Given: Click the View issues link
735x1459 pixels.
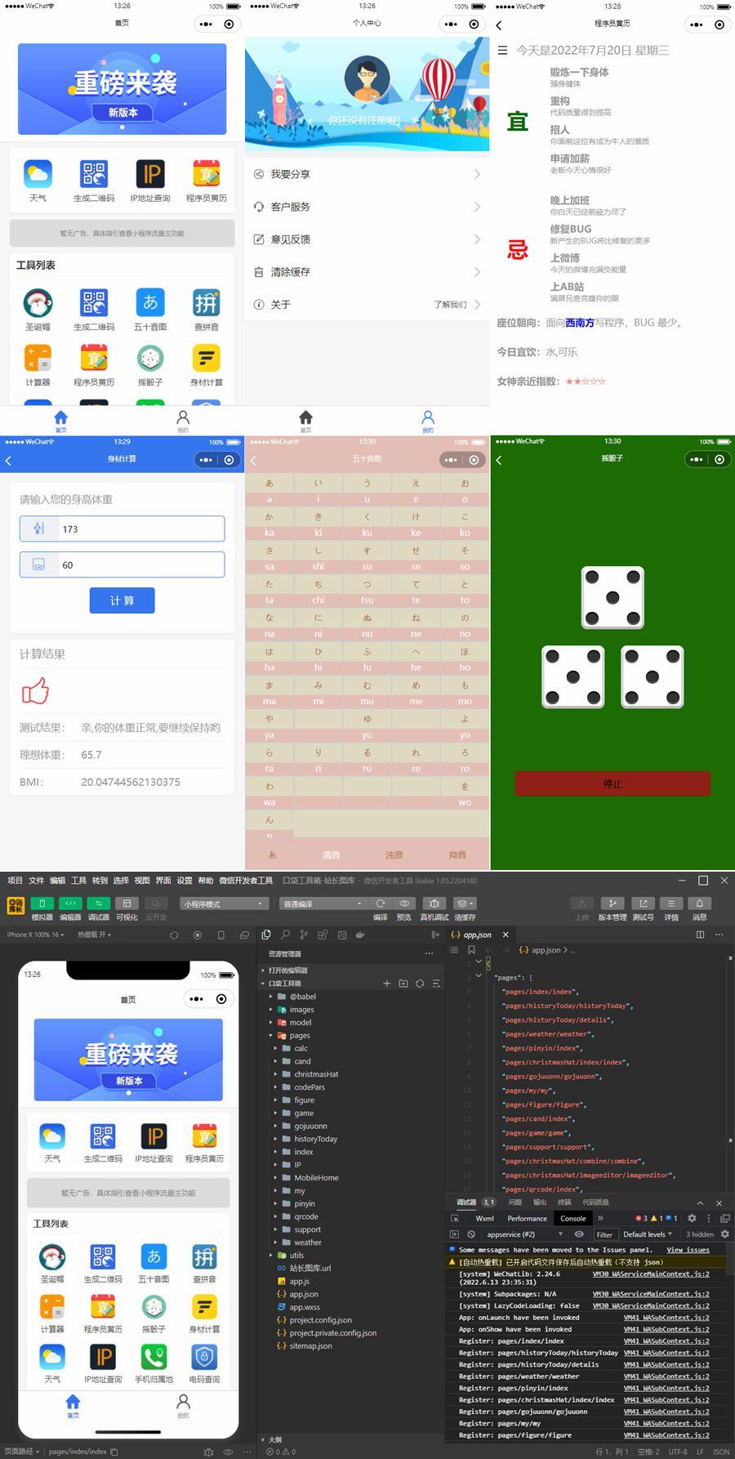Looking at the screenshot, I should click(688, 1250).
